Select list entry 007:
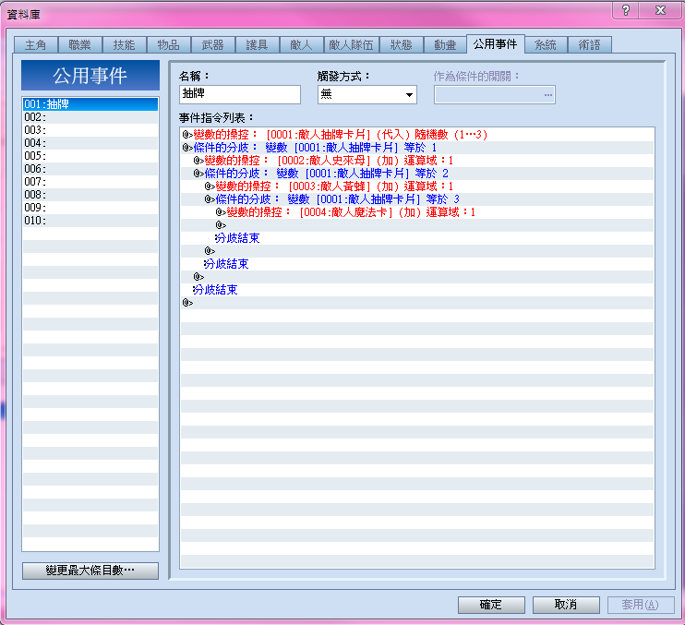This screenshot has height=625, width=685. point(90,182)
